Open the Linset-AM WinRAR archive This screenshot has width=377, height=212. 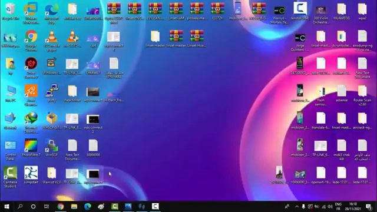click(176, 12)
